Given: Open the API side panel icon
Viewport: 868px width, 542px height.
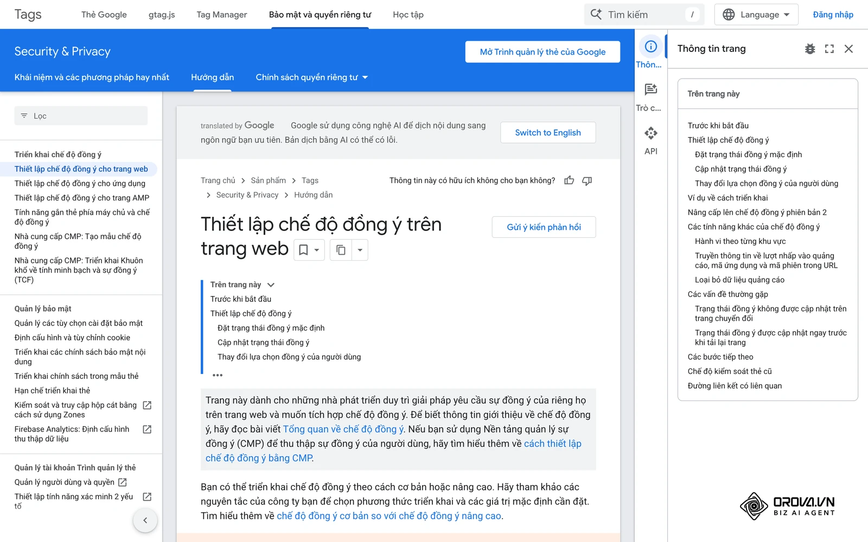Looking at the screenshot, I should [650, 133].
